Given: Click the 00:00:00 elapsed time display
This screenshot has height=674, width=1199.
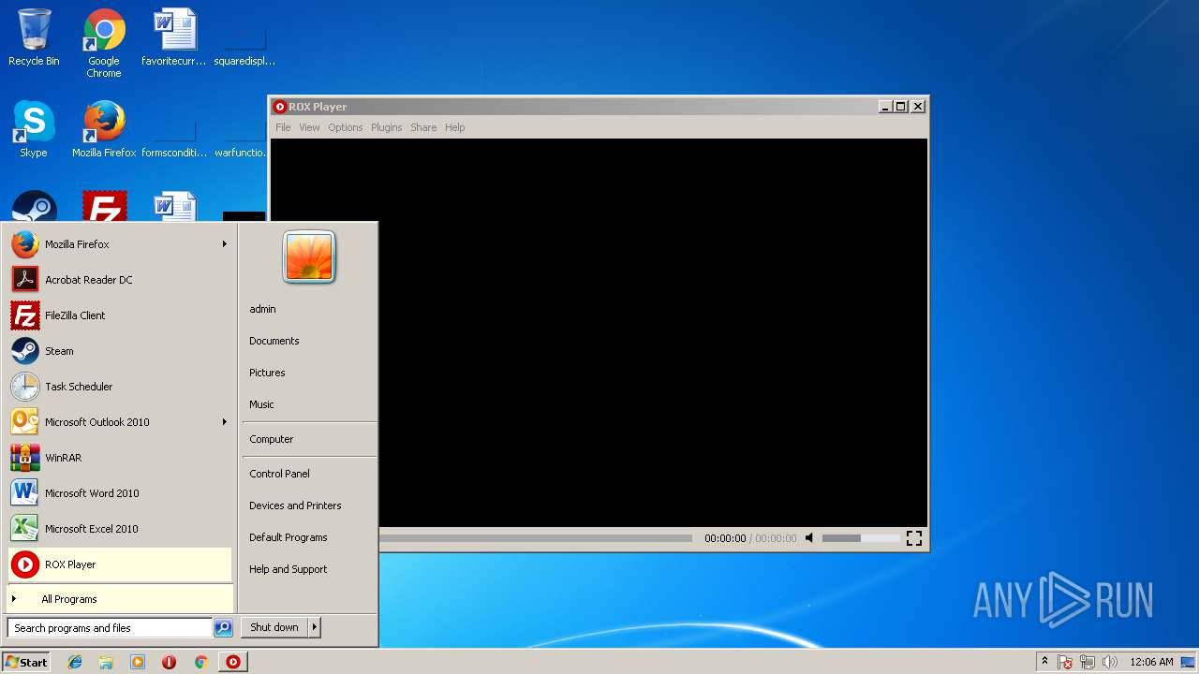Looking at the screenshot, I should click(x=725, y=538).
